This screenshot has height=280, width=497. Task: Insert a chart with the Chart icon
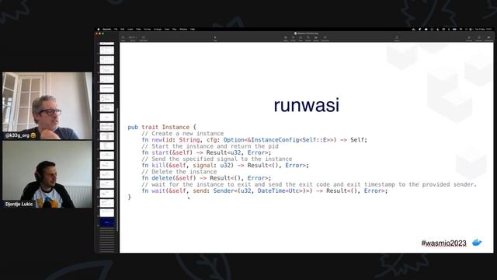[293, 38]
